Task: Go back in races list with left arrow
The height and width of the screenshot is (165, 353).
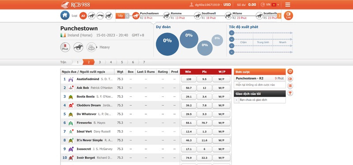Action: [127, 16]
